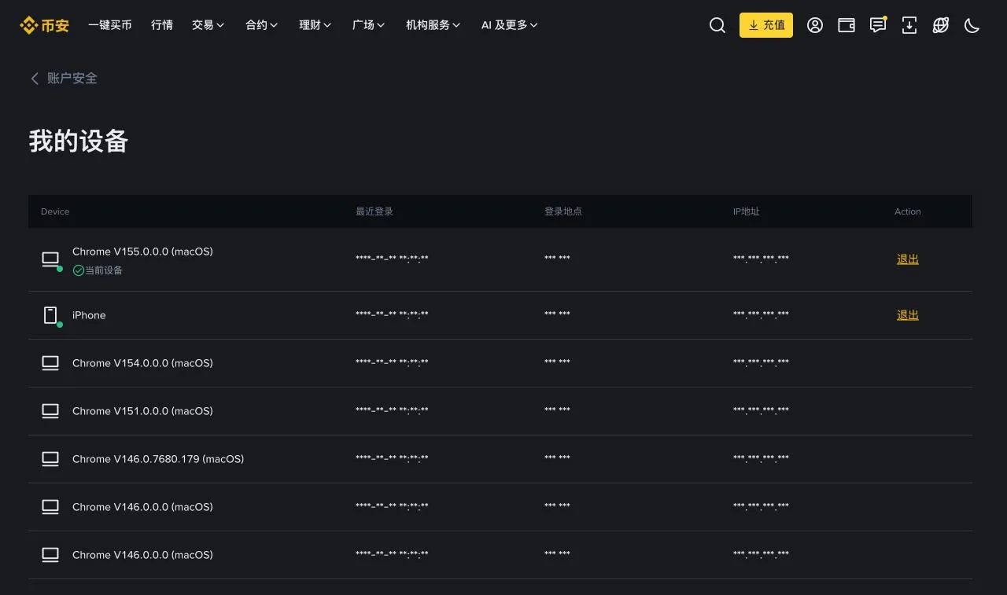Select the Chrome V151.0.0.0 (macOS) device name
The height and width of the screenshot is (595, 1007).
coord(142,411)
